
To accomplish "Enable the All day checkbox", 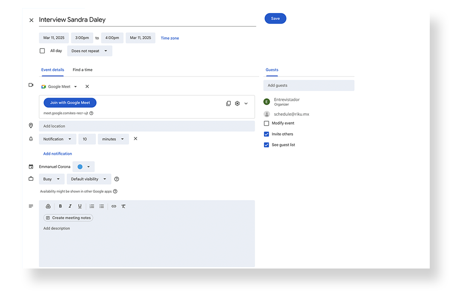I will (42, 51).
